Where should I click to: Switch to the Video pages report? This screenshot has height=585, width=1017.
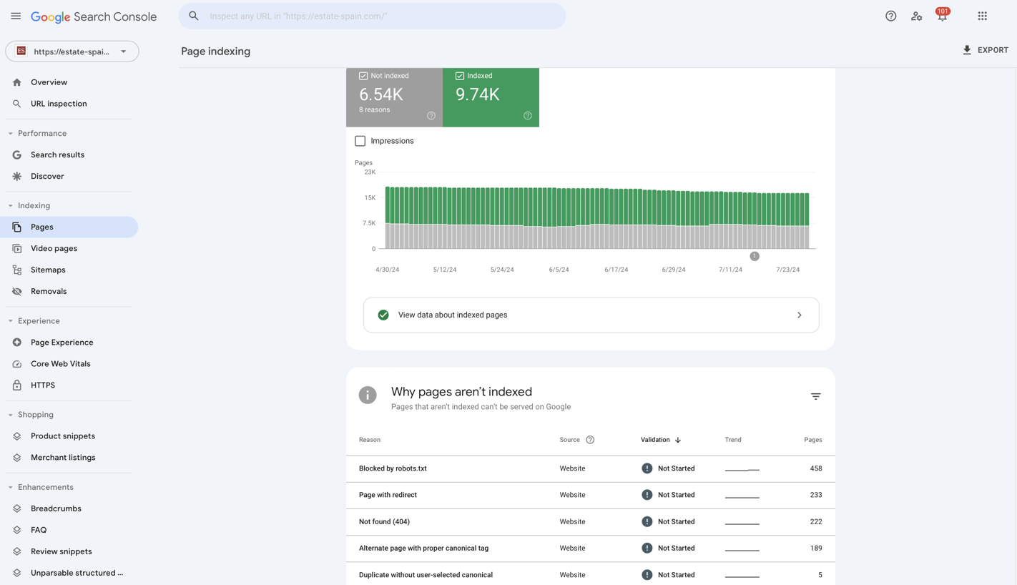[x=54, y=248]
